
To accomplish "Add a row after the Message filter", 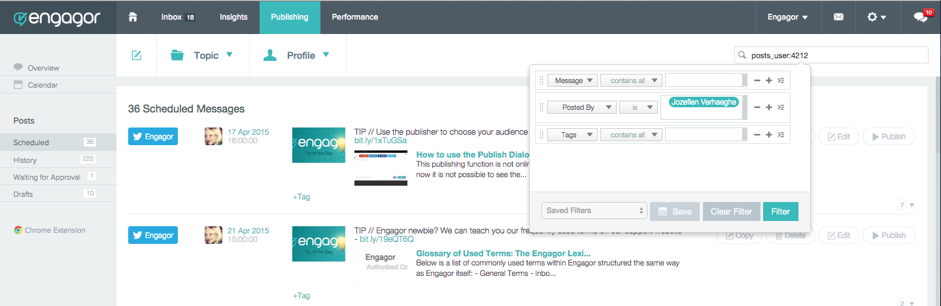I will [769, 80].
